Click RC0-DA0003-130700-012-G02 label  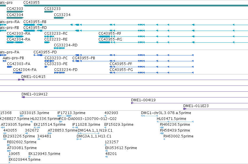(x=88, y=119)
